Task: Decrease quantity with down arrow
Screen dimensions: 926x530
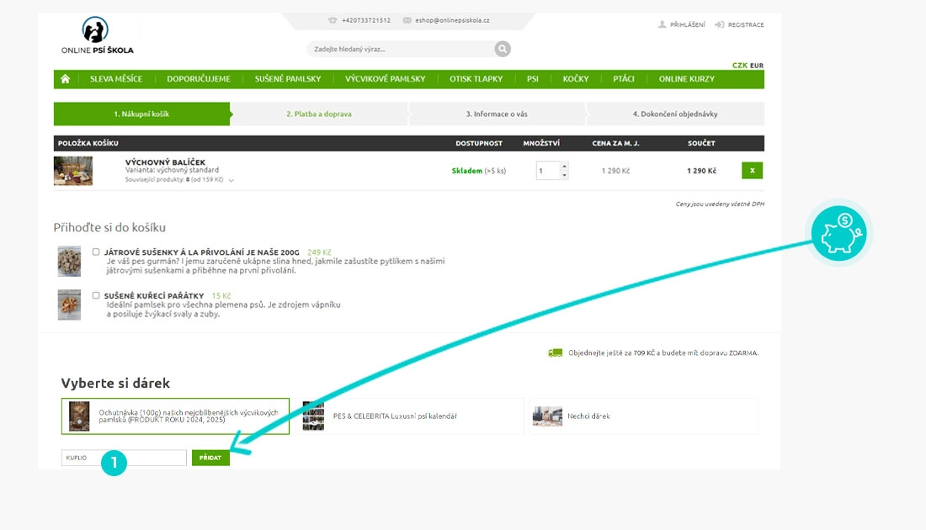Action: click(564, 175)
